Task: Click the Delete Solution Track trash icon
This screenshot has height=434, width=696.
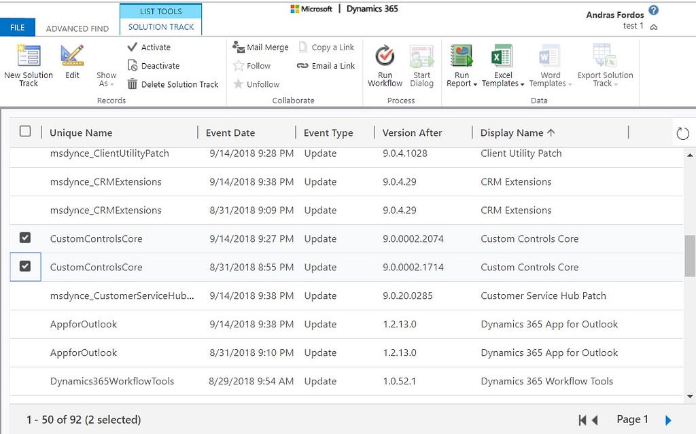Action: coord(133,84)
